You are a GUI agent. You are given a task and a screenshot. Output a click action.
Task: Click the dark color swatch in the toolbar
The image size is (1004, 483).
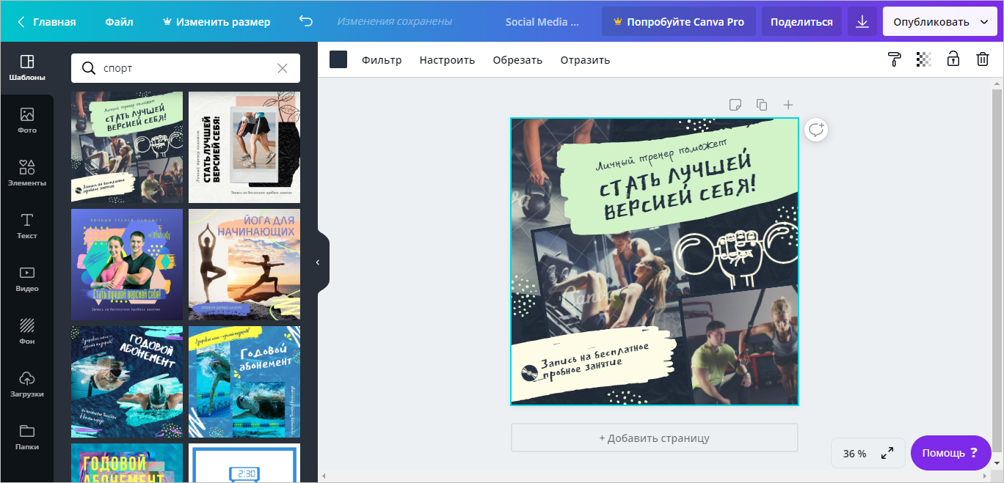tap(338, 59)
